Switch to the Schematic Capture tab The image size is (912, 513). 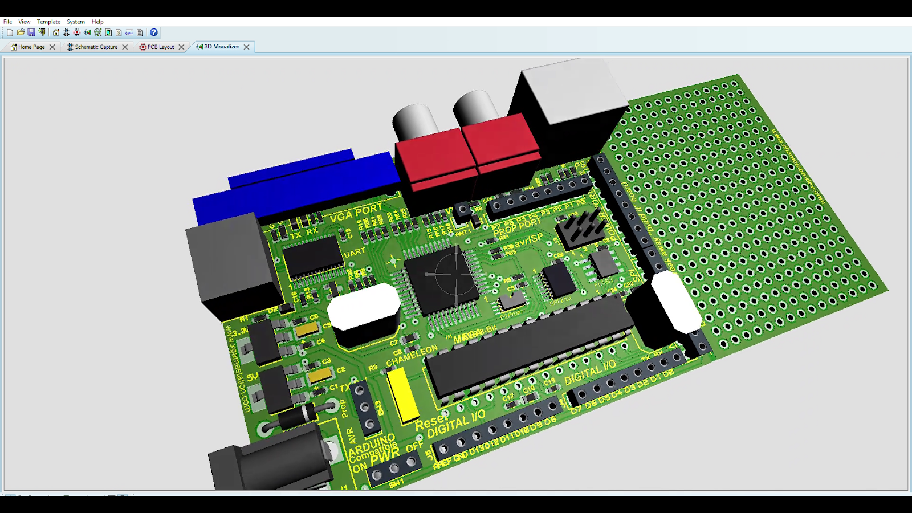[96, 47]
